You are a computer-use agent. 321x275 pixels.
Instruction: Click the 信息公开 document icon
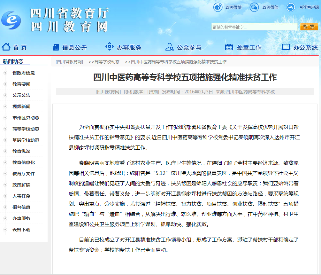tap(56, 47)
